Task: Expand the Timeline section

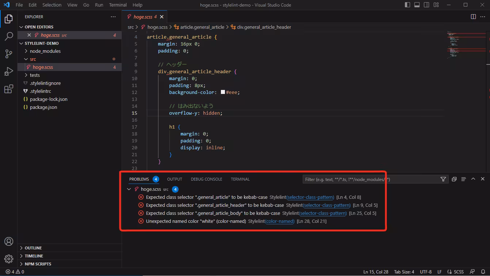Action: [69, 256]
